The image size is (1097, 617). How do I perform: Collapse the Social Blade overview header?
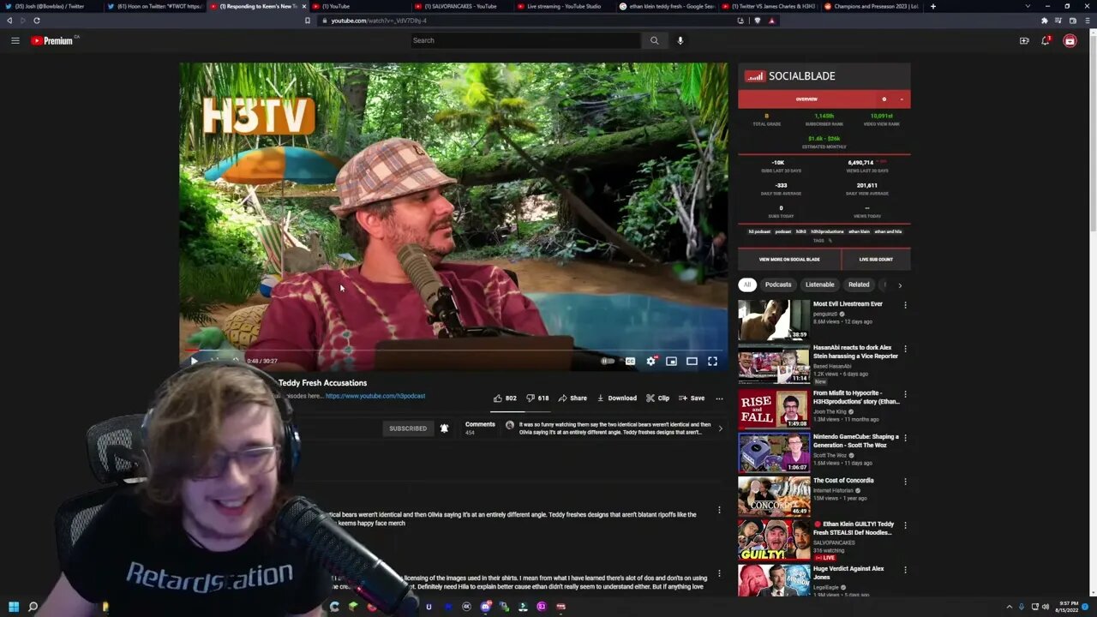pyautogui.click(x=902, y=99)
